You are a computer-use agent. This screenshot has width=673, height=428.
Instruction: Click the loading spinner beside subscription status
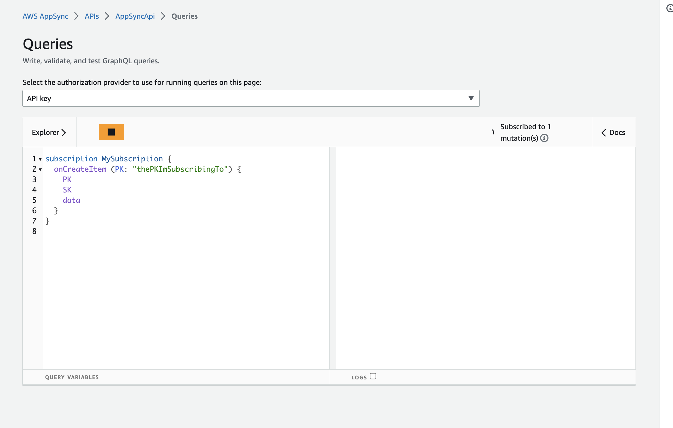tap(492, 132)
